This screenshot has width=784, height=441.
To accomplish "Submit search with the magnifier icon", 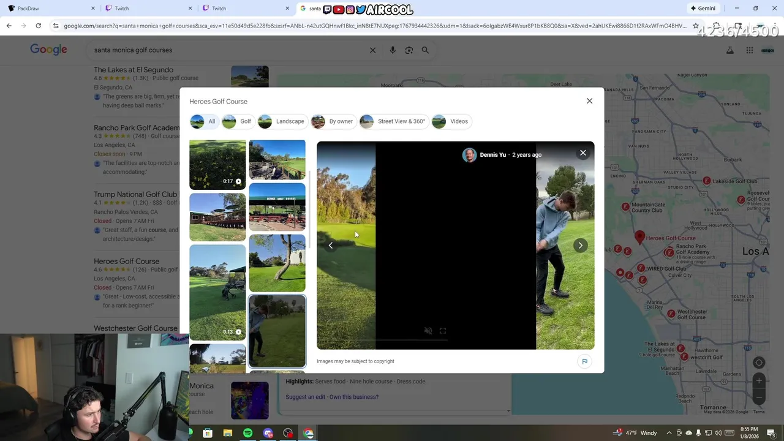I will [x=425, y=50].
